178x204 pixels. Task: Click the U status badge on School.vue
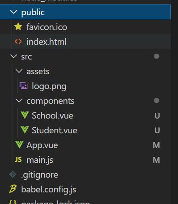click(157, 115)
